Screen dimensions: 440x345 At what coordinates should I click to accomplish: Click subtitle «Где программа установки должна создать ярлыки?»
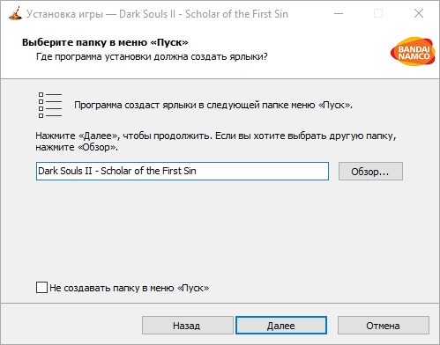152,56
